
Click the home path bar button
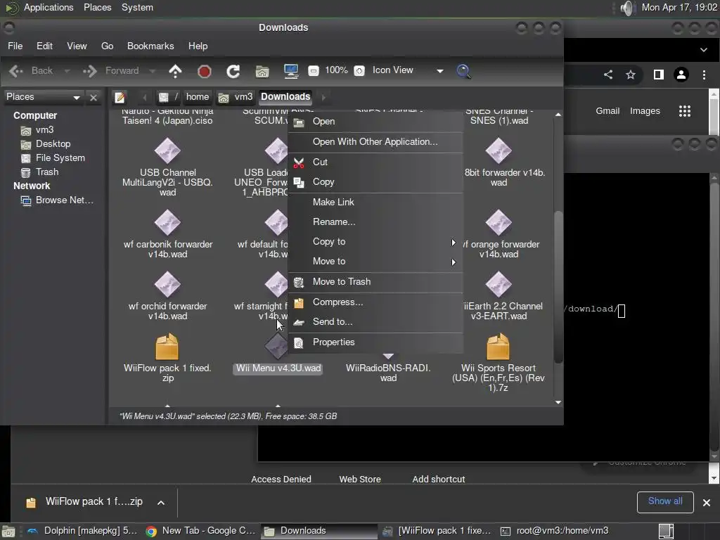click(x=198, y=97)
